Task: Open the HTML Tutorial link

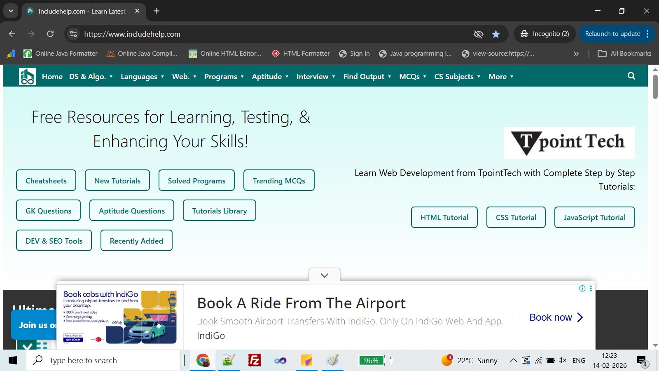Action: (444, 217)
